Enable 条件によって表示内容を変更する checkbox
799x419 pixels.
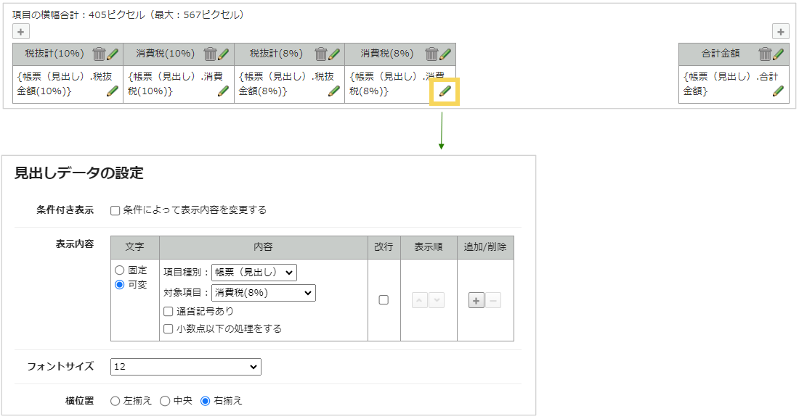(115, 210)
